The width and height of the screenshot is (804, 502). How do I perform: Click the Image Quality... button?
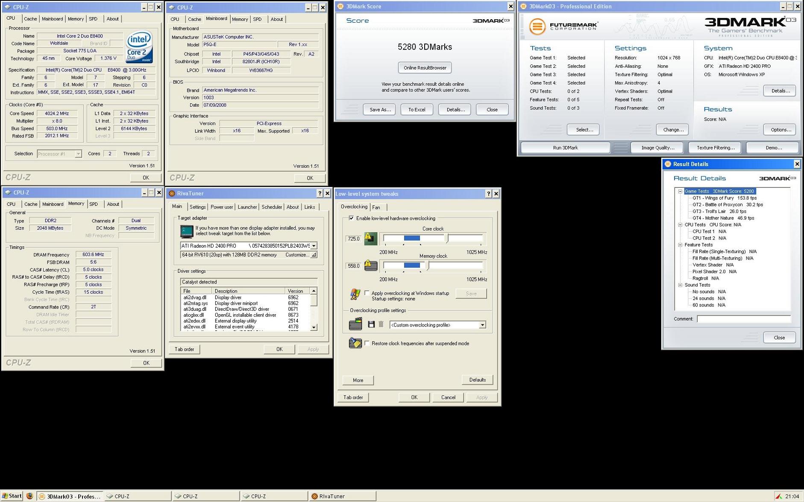tap(658, 148)
